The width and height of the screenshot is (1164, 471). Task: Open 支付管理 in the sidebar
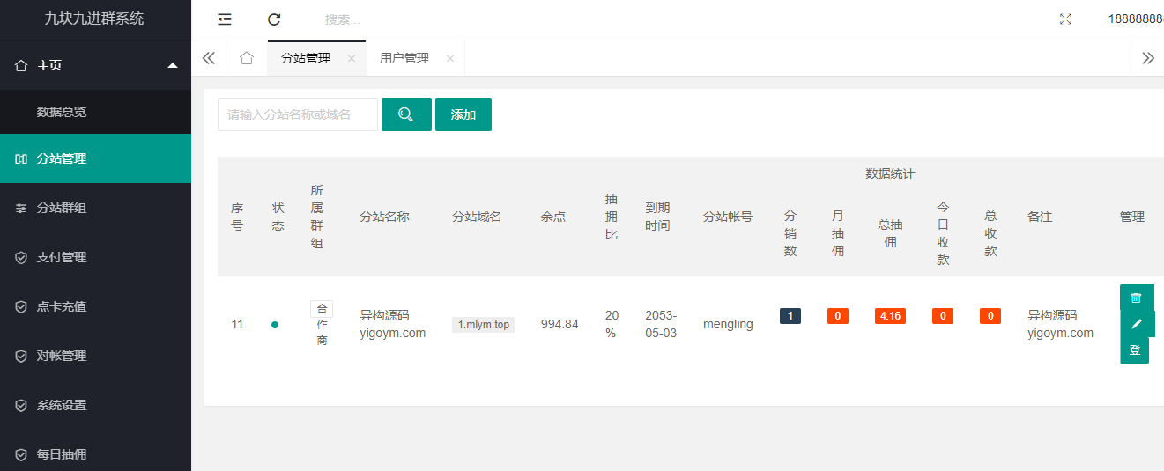[62, 257]
